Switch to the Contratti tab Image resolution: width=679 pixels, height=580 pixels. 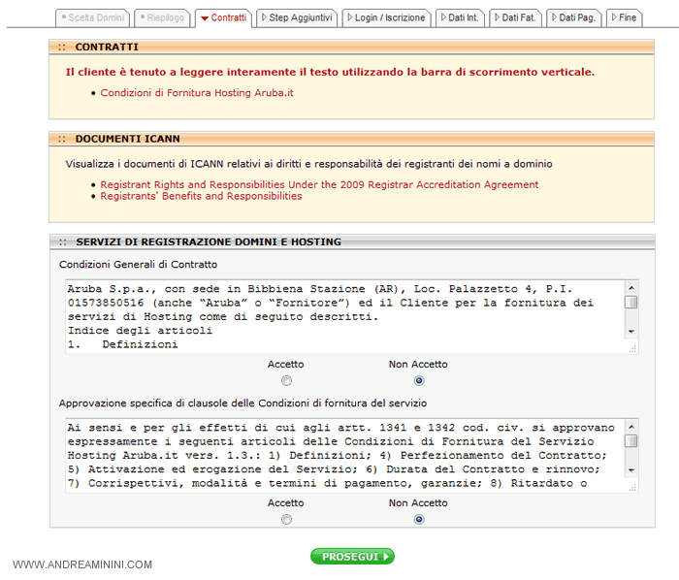pyautogui.click(x=222, y=17)
